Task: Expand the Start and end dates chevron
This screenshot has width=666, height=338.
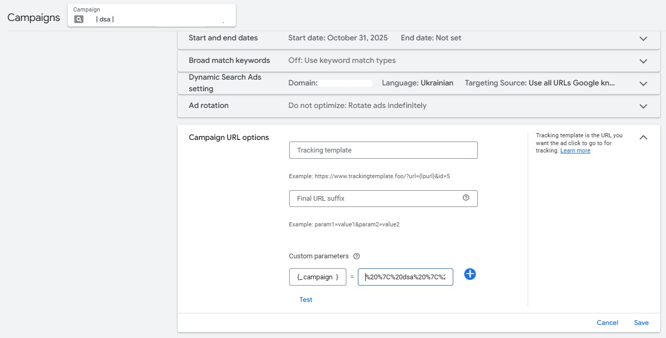Action: (643, 39)
